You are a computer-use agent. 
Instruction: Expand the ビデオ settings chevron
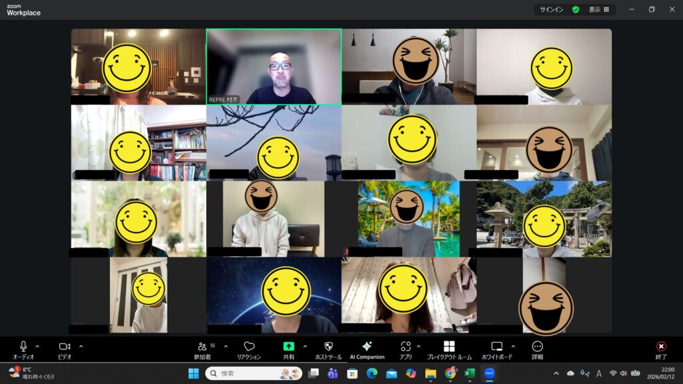coord(81,346)
